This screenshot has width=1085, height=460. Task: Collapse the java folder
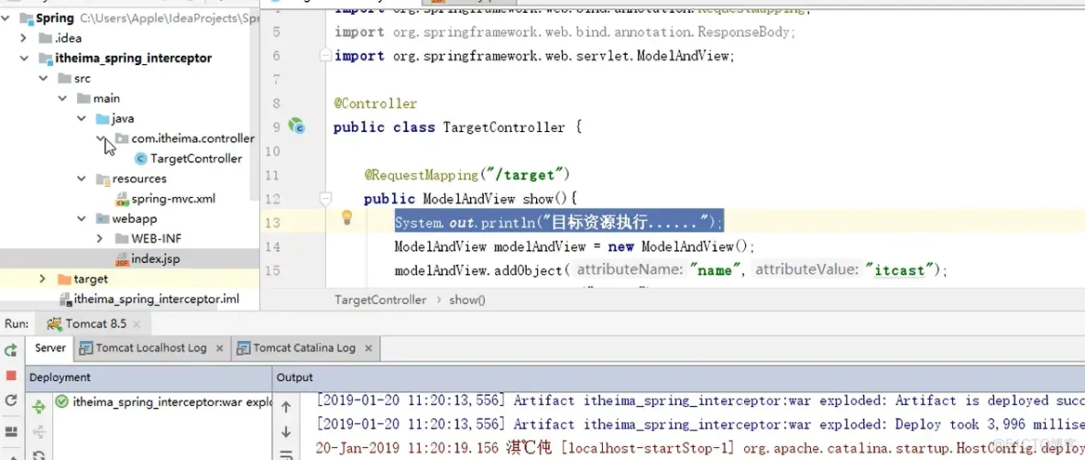click(82, 119)
